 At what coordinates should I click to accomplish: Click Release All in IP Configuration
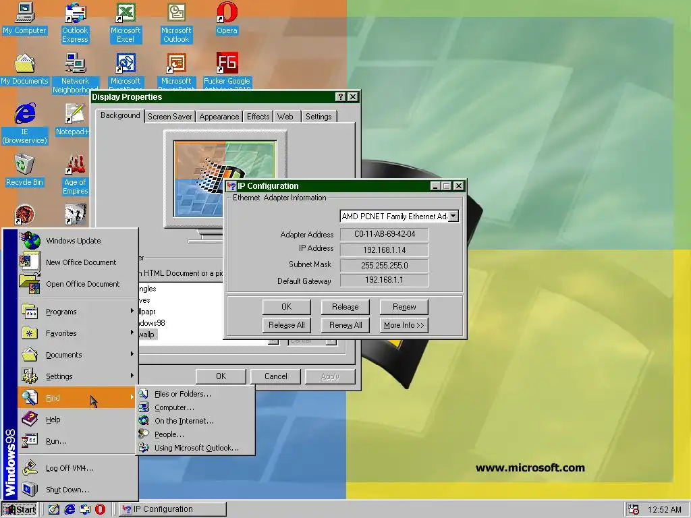click(286, 325)
